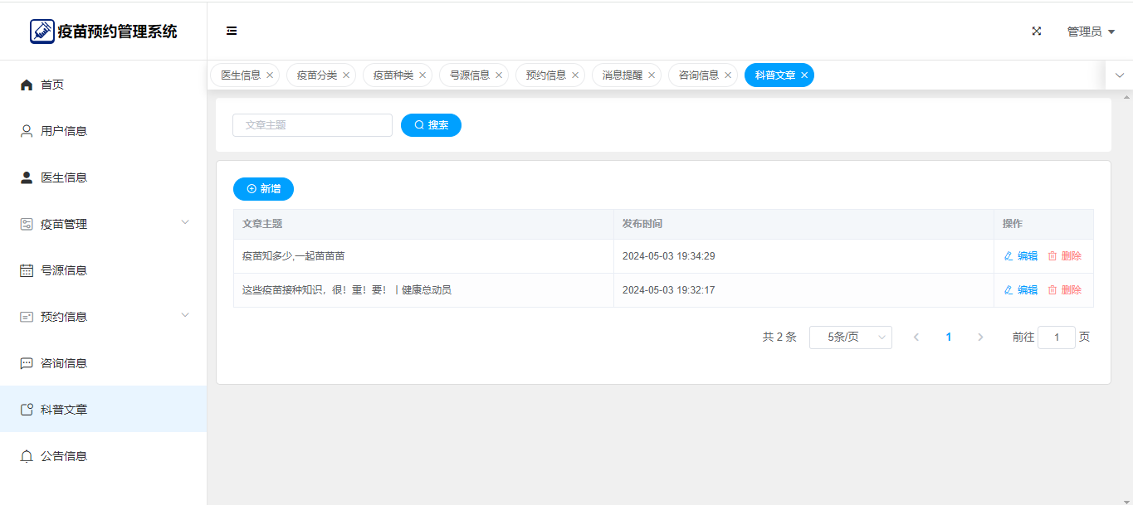Click 编辑 for 疫苗知多少 article
Viewport: 1133px width, 505px height.
pyautogui.click(x=1021, y=256)
